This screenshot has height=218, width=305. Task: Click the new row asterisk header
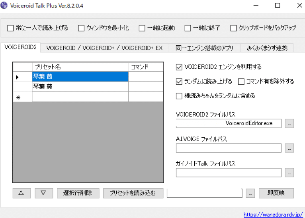(22, 97)
